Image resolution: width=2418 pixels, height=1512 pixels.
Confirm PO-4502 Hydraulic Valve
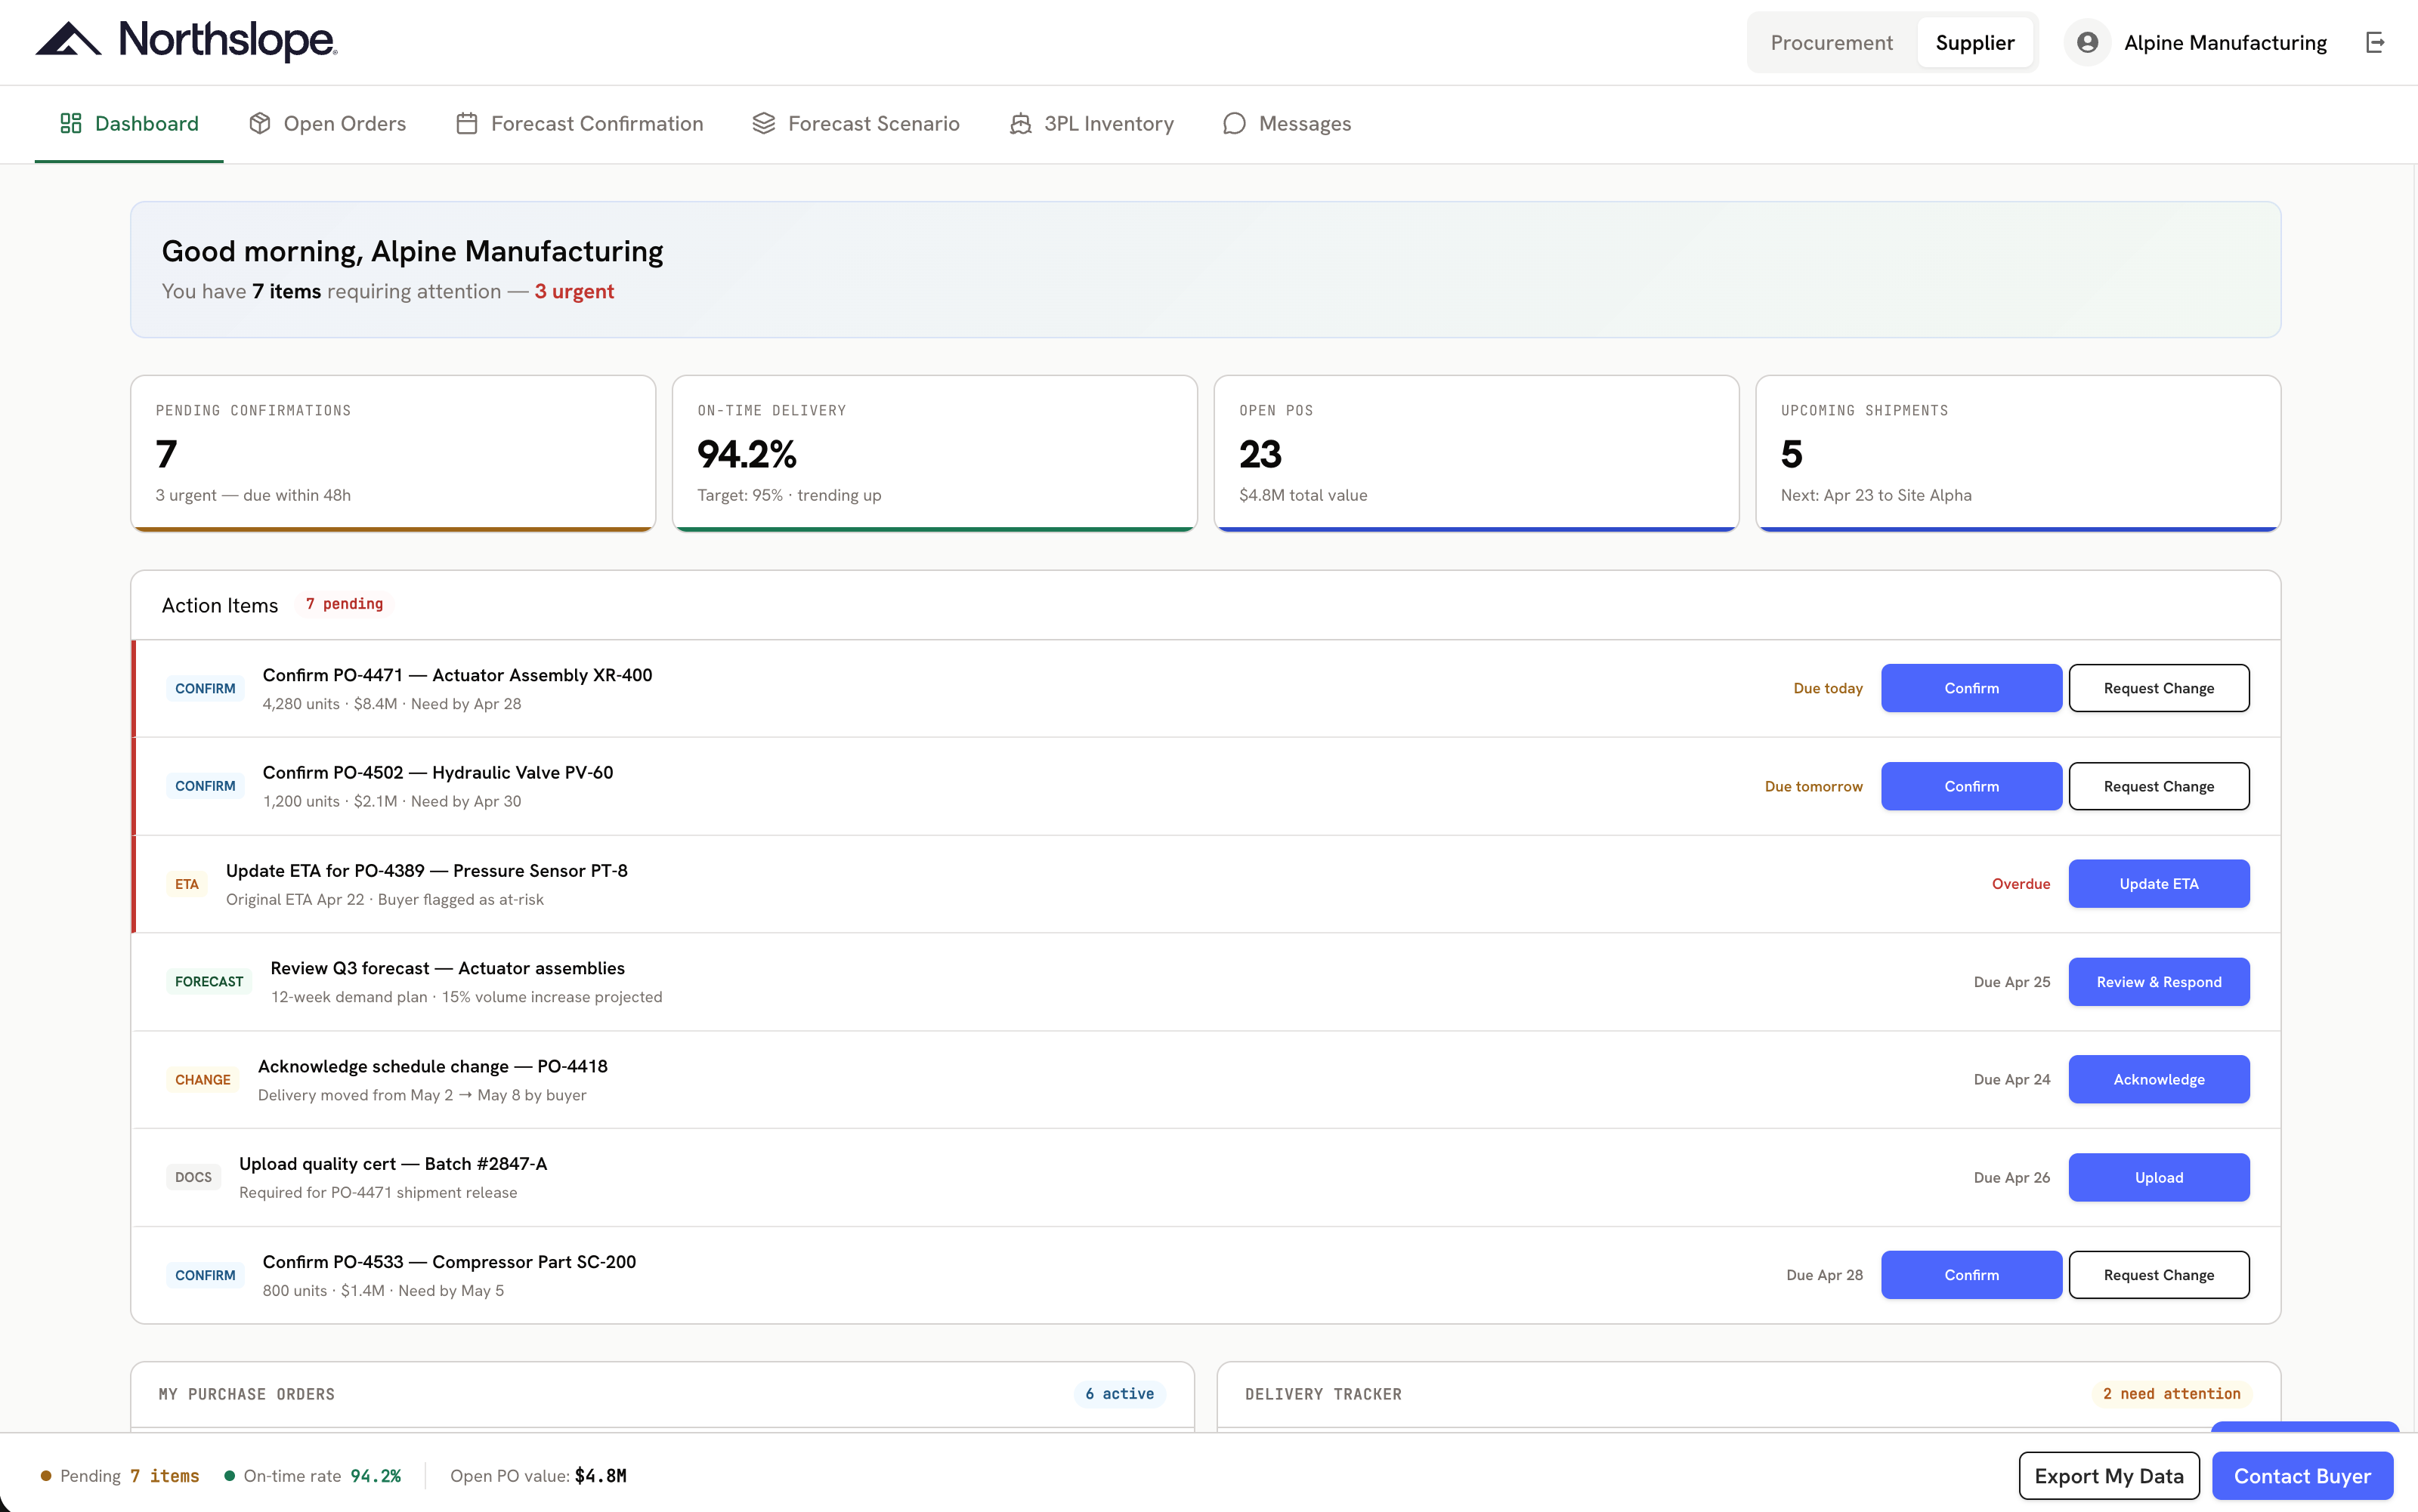(1971, 786)
